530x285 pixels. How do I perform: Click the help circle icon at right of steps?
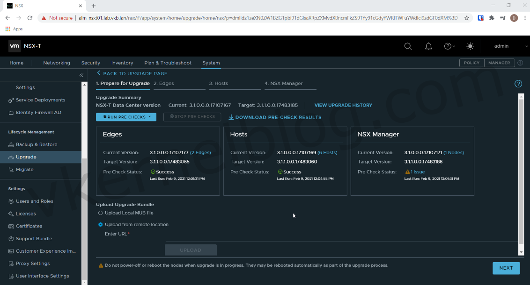518,84
